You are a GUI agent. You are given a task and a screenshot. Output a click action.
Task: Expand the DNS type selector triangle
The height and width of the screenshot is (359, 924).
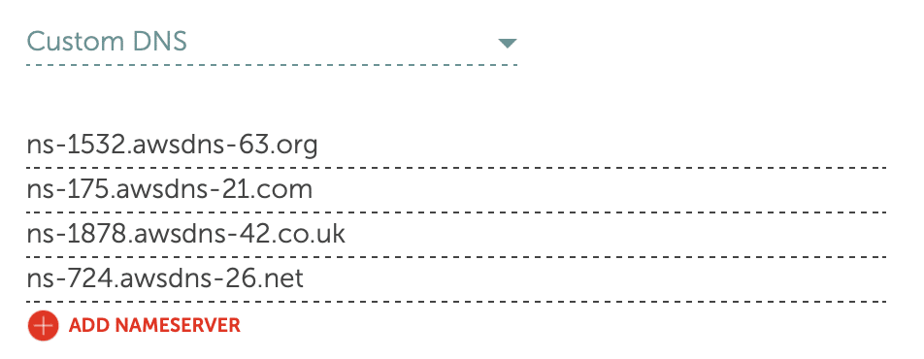507,43
